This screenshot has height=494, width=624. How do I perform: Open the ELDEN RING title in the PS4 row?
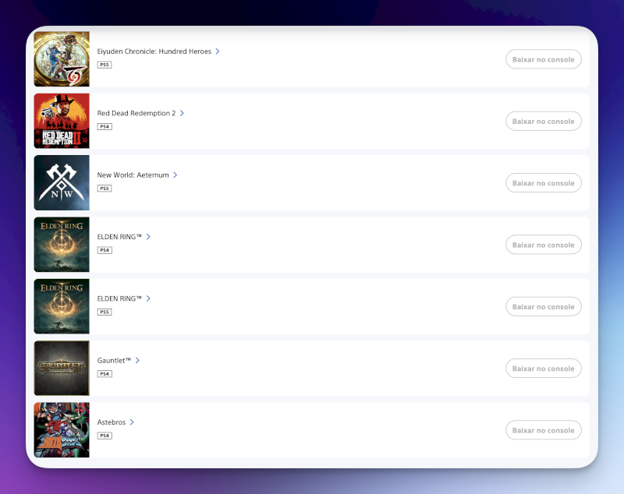(119, 237)
